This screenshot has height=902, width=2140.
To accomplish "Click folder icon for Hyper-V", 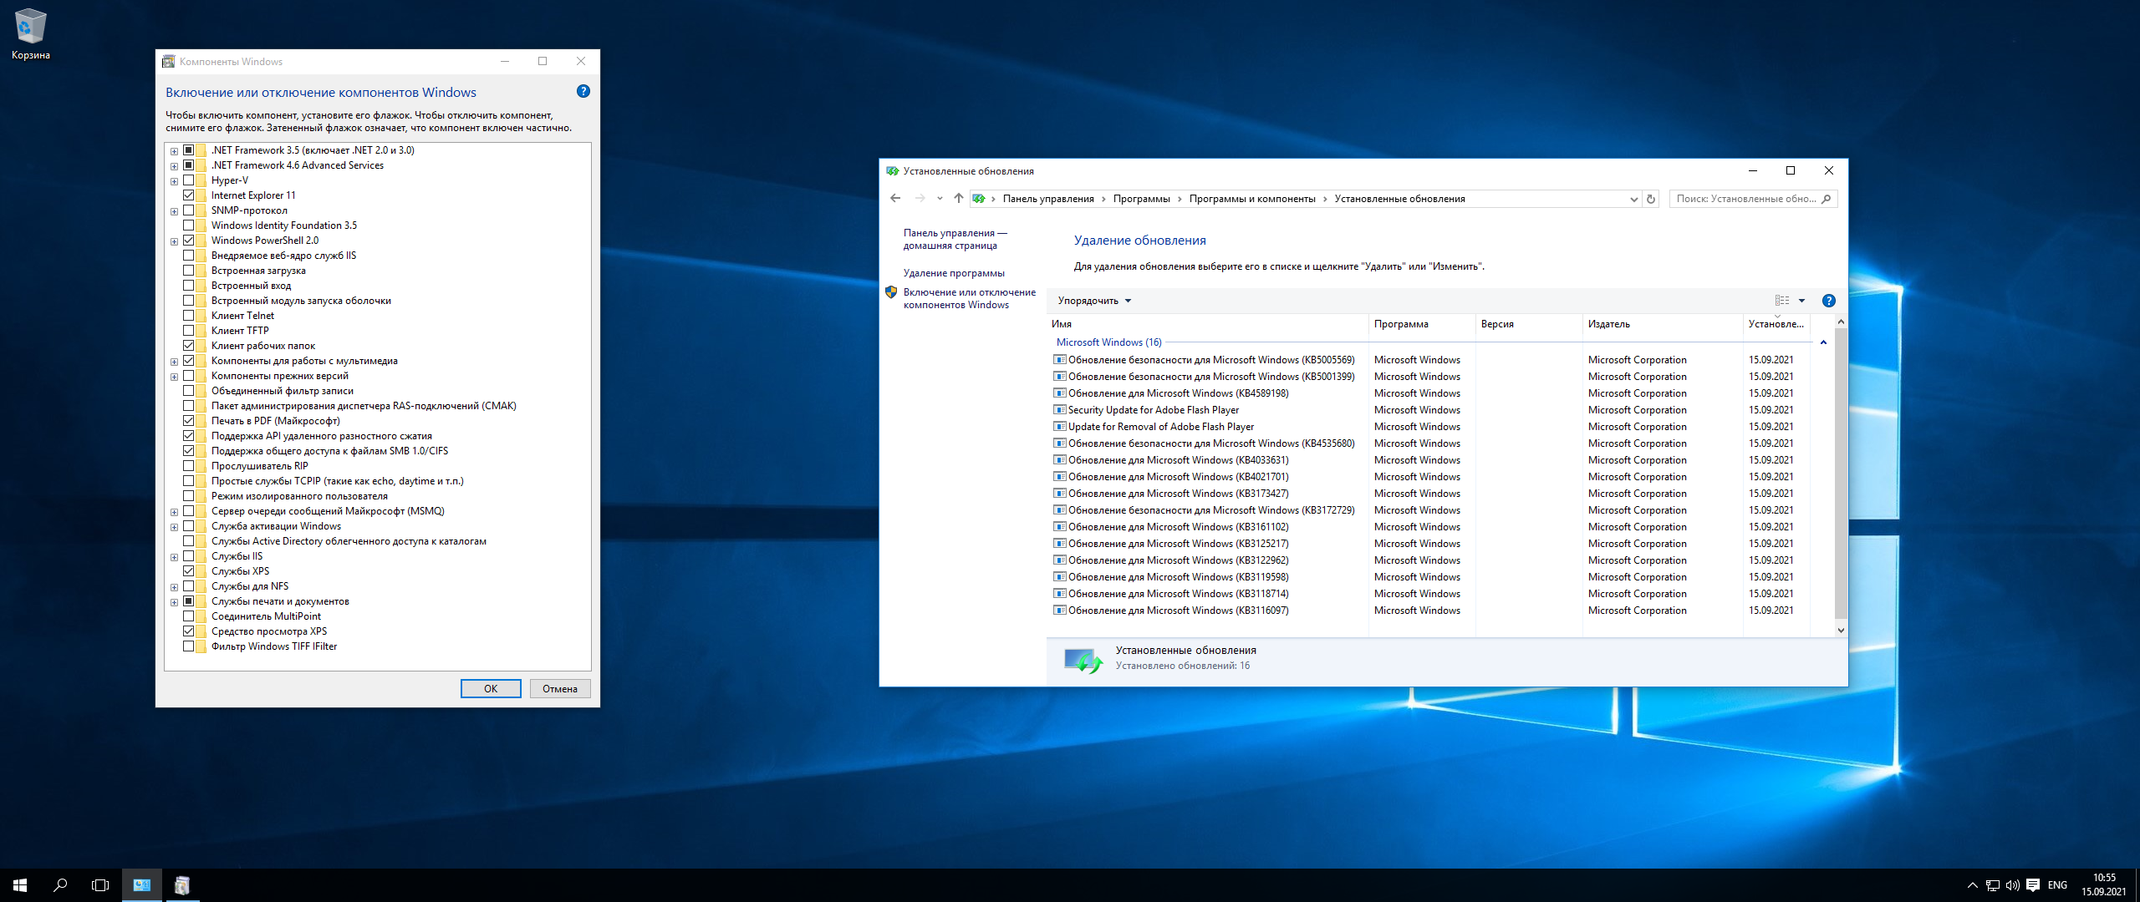I will pyautogui.click(x=201, y=180).
